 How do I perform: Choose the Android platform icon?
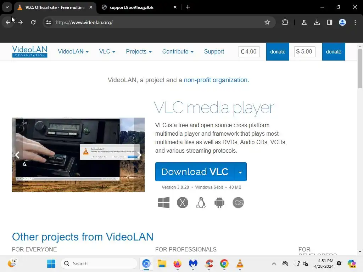219,203
